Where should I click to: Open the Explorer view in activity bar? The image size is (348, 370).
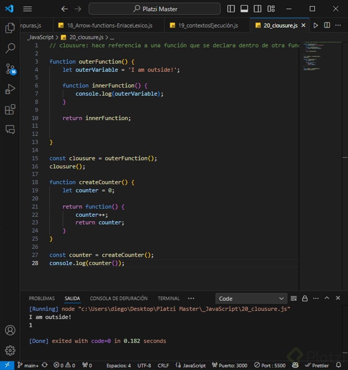click(x=10, y=28)
